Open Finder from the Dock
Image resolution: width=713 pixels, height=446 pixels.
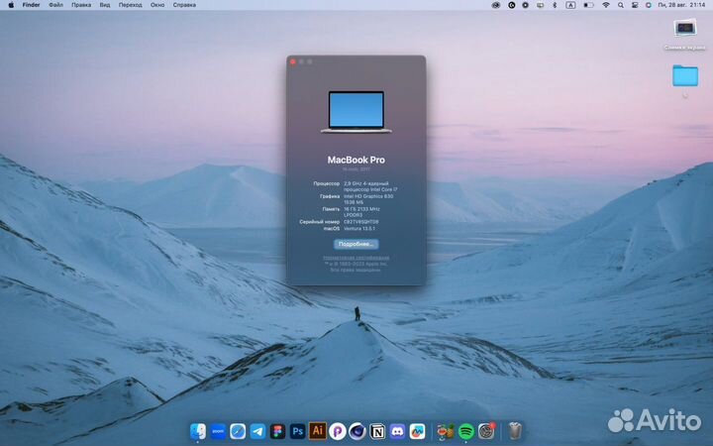[x=198, y=431]
